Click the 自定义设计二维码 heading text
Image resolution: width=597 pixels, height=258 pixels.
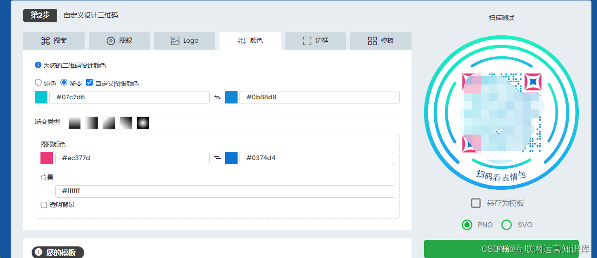click(91, 15)
